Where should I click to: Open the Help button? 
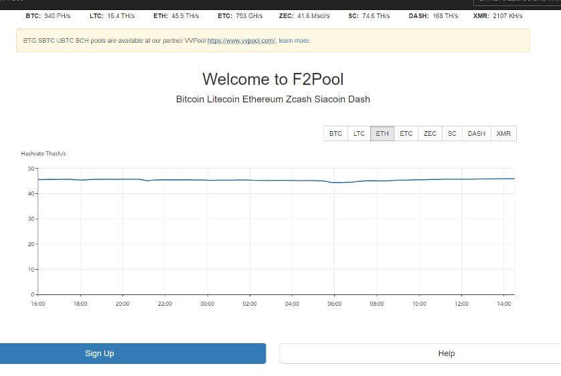(420, 353)
